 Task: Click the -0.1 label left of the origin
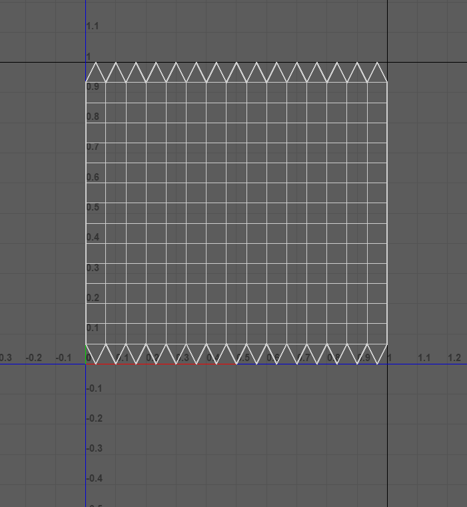click(63, 358)
